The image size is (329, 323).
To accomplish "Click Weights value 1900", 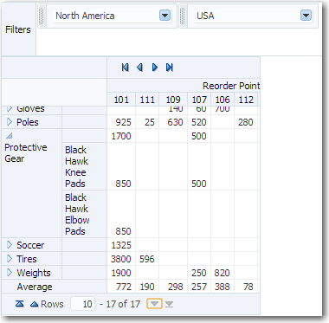I will point(121,273).
